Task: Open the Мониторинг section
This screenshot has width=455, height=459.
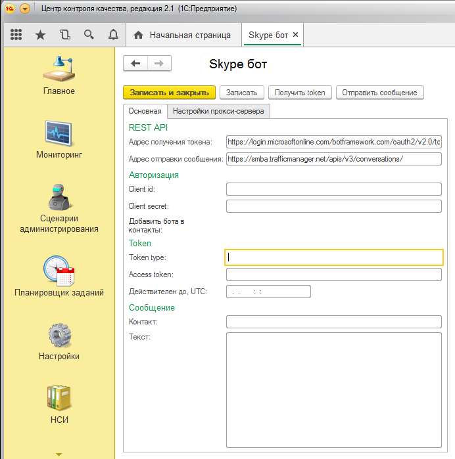Action: pos(59,139)
